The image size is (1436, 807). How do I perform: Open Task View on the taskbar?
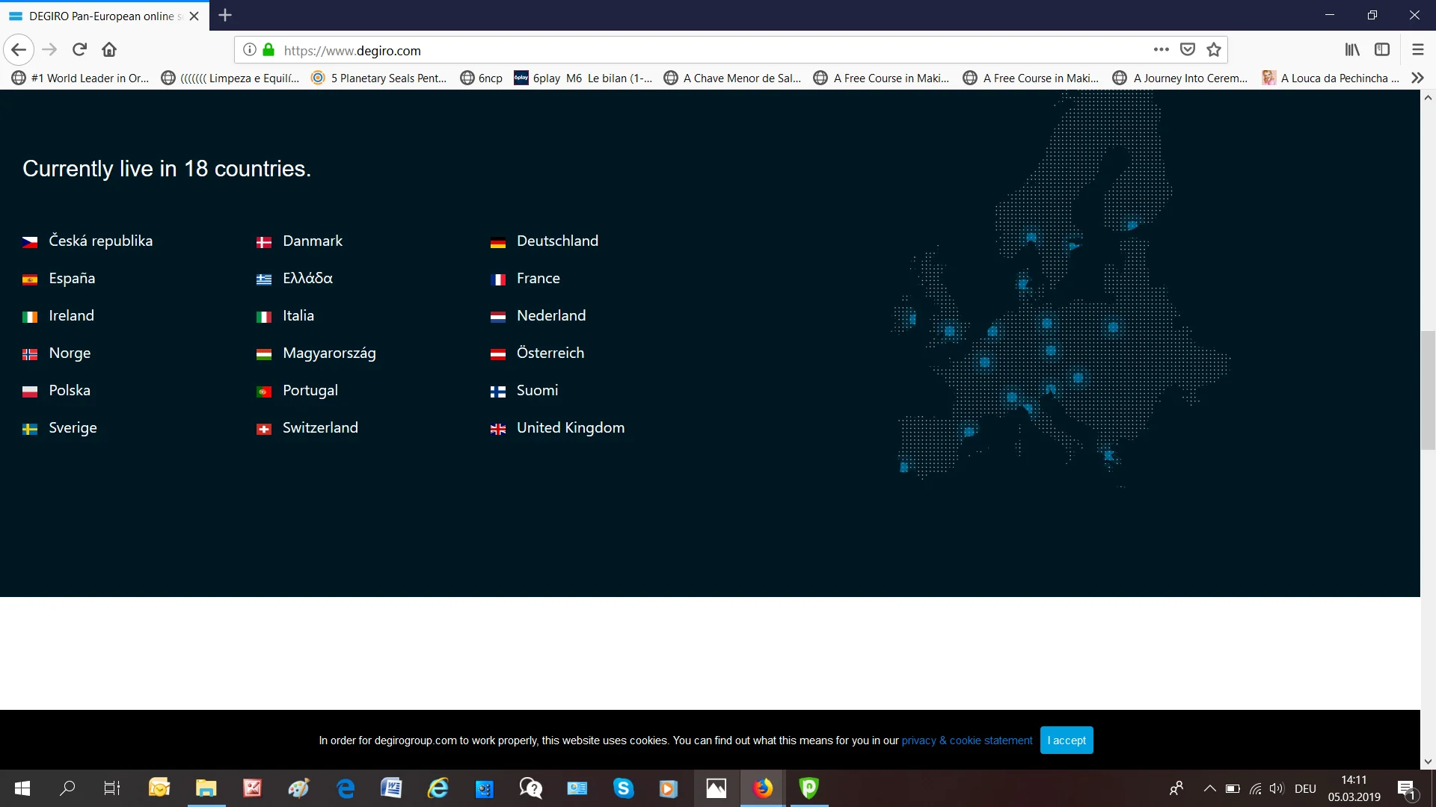click(111, 788)
